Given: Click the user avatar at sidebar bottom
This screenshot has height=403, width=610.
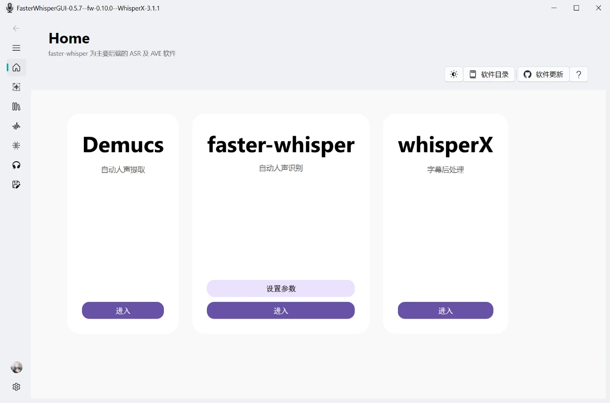Looking at the screenshot, I should tap(16, 367).
